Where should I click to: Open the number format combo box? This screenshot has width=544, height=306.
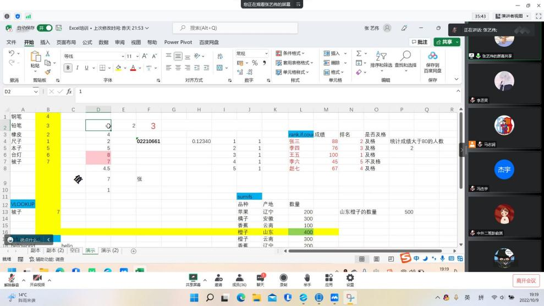coord(252,53)
